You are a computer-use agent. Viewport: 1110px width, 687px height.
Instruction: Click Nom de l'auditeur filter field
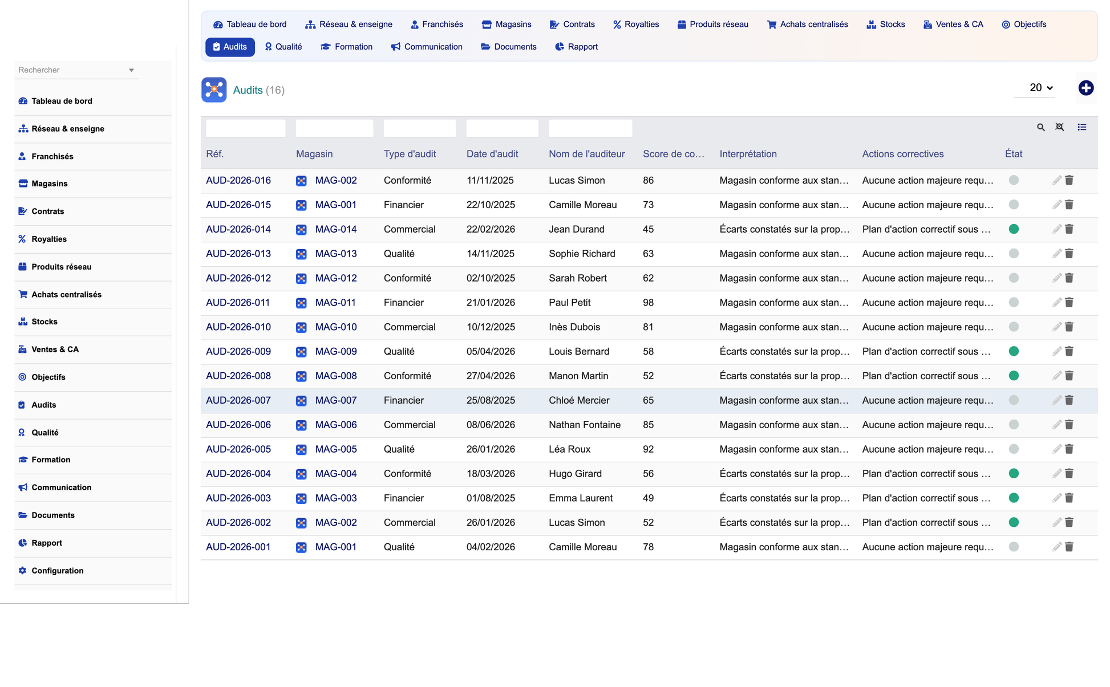(590, 128)
